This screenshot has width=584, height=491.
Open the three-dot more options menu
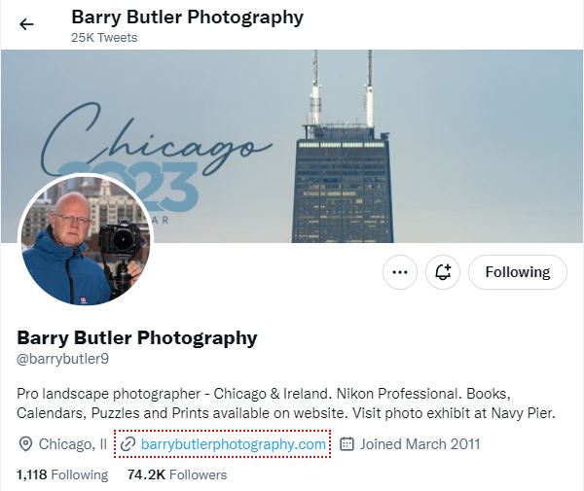pyautogui.click(x=400, y=272)
